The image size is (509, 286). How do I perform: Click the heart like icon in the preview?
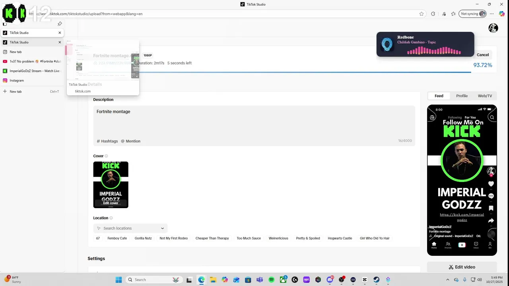tap(491, 184)
